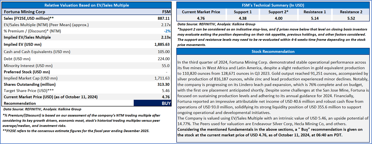Click the Resistance 1 value 5.14

coord(315,19)
